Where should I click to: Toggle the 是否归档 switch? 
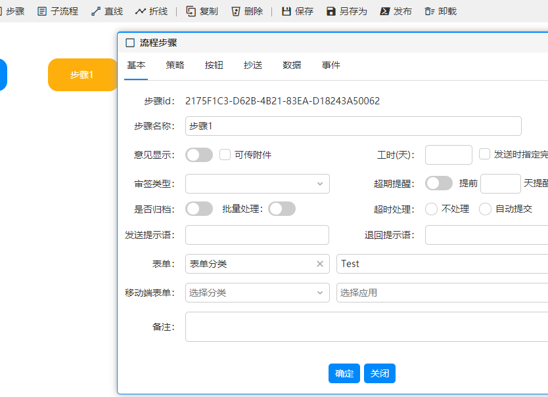click(x=199, y=209)
